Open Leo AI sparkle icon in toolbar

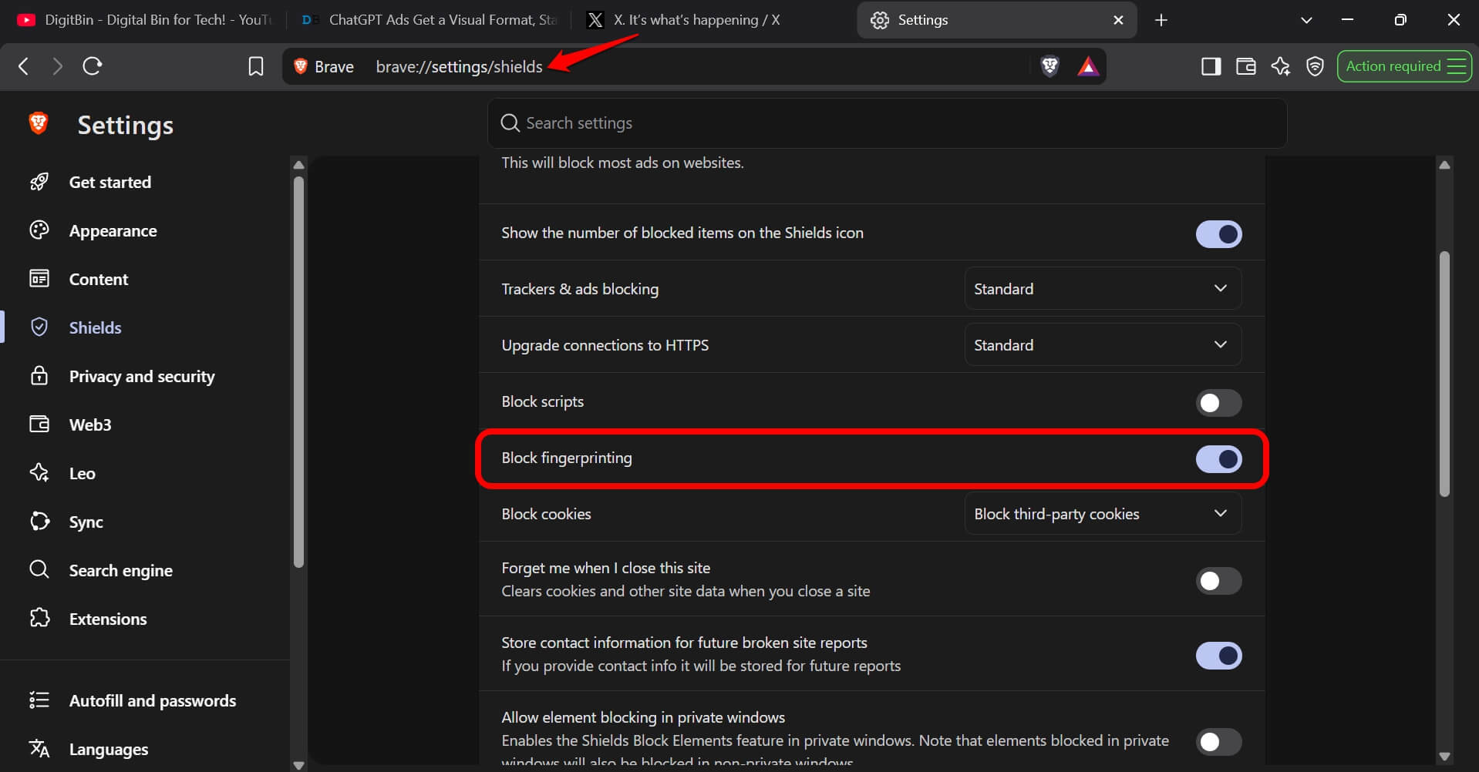point(1281,66)
